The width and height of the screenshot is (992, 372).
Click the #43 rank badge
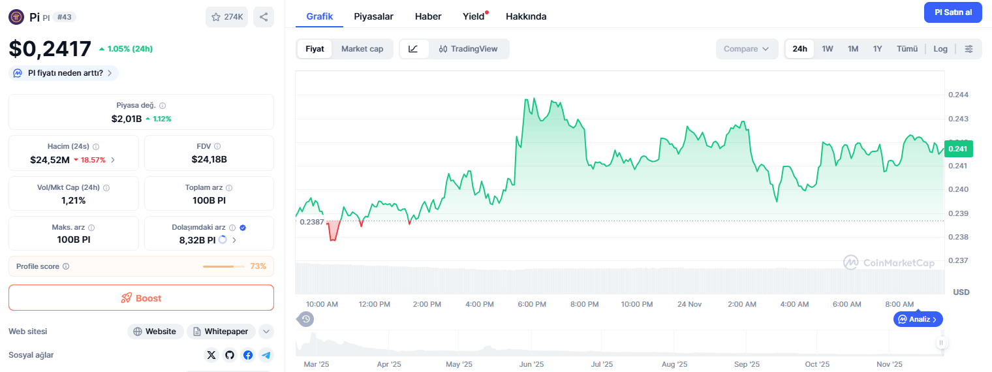click(x=64, y=17)
